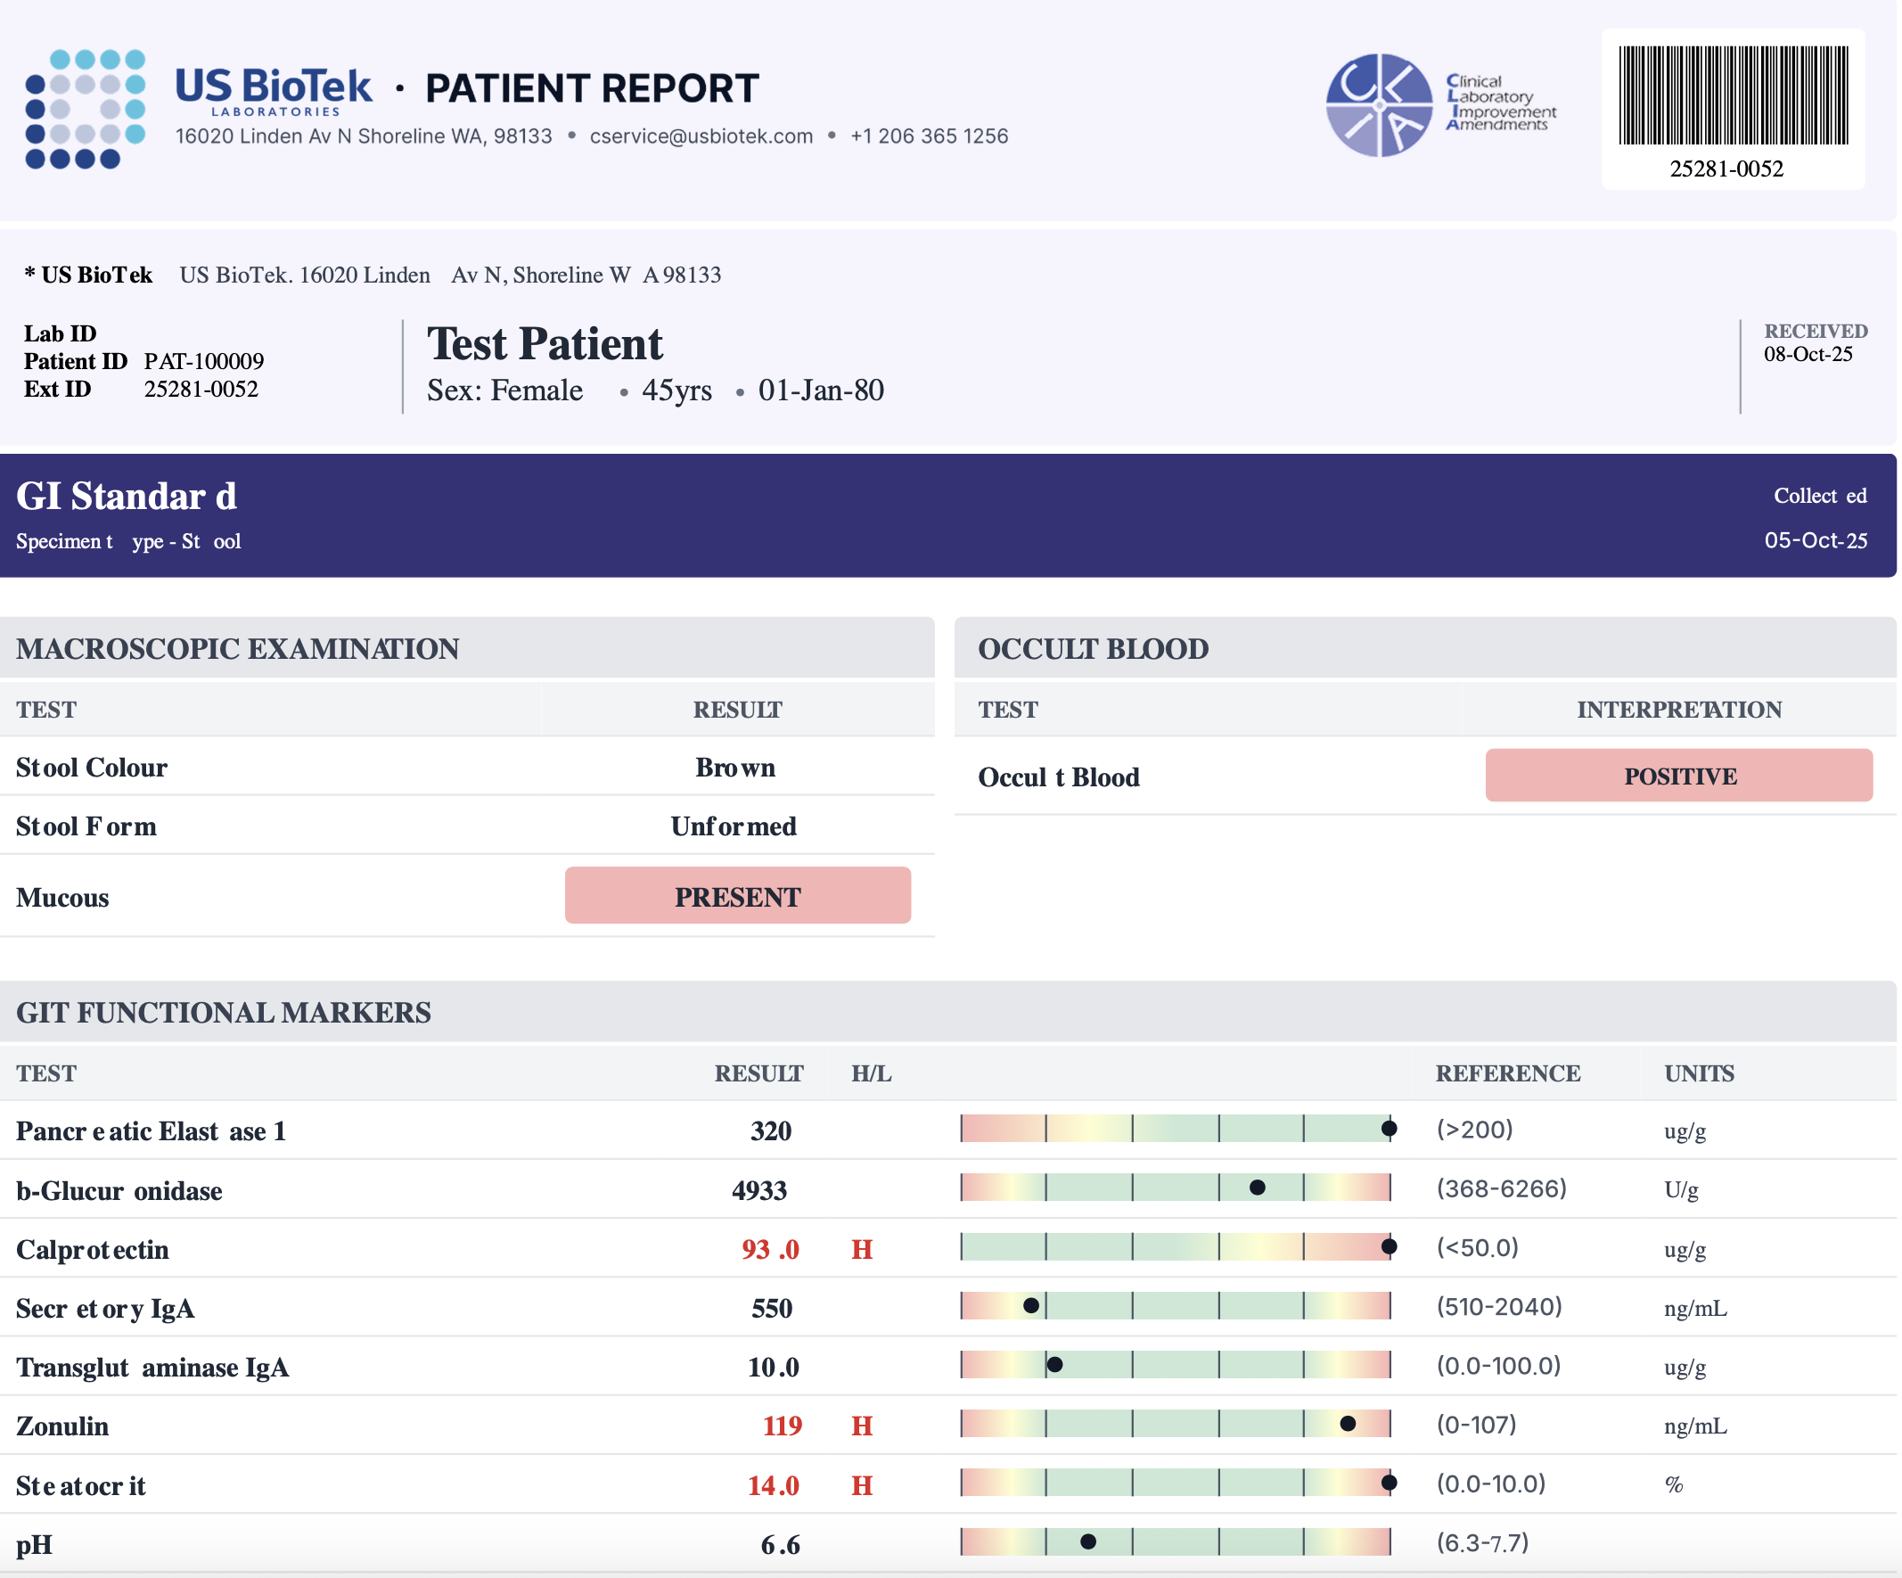The height and width of the screenshot is (1578, 1902).
Task: Click the b-Glucuronidase result 4933
Action: click(759, 1190)
